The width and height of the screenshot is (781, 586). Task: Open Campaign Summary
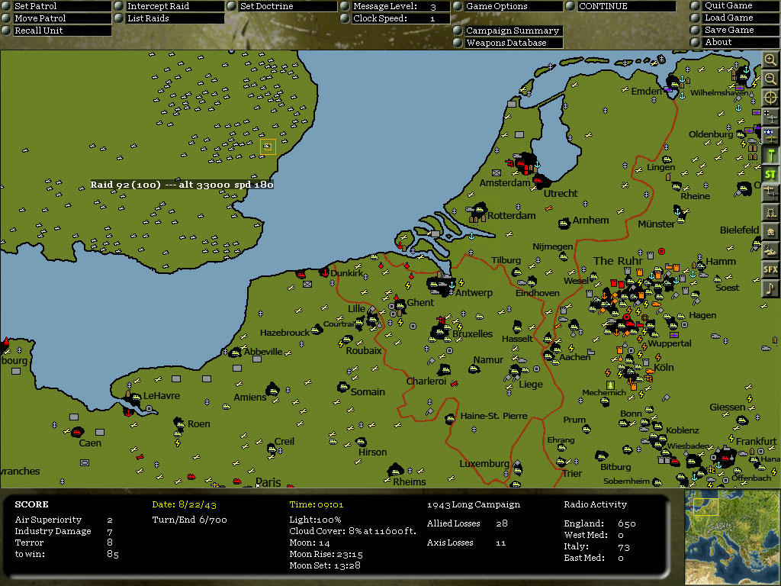pyautogui.click(x=508, y=31)
